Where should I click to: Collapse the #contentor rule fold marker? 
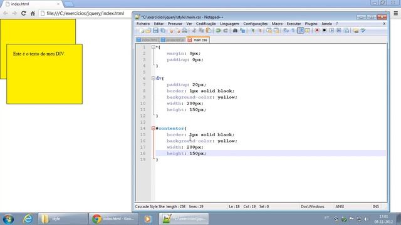point(153,128)
